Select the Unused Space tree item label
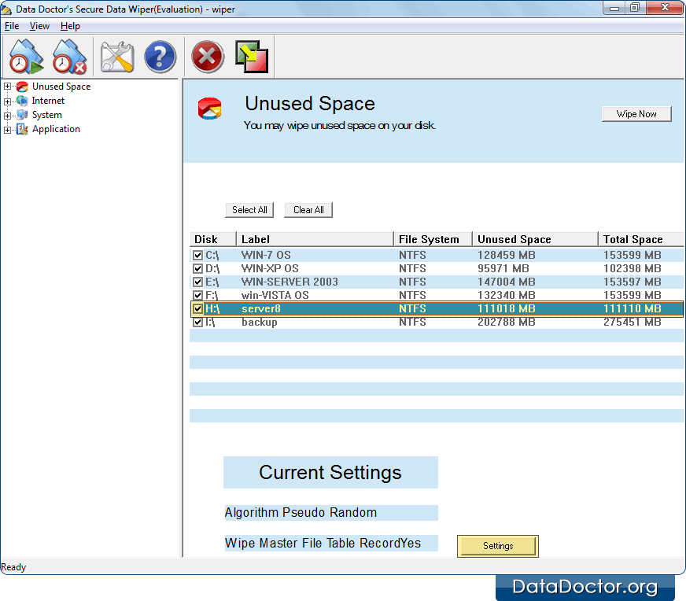The image size is (686, 601). (61, 87)
